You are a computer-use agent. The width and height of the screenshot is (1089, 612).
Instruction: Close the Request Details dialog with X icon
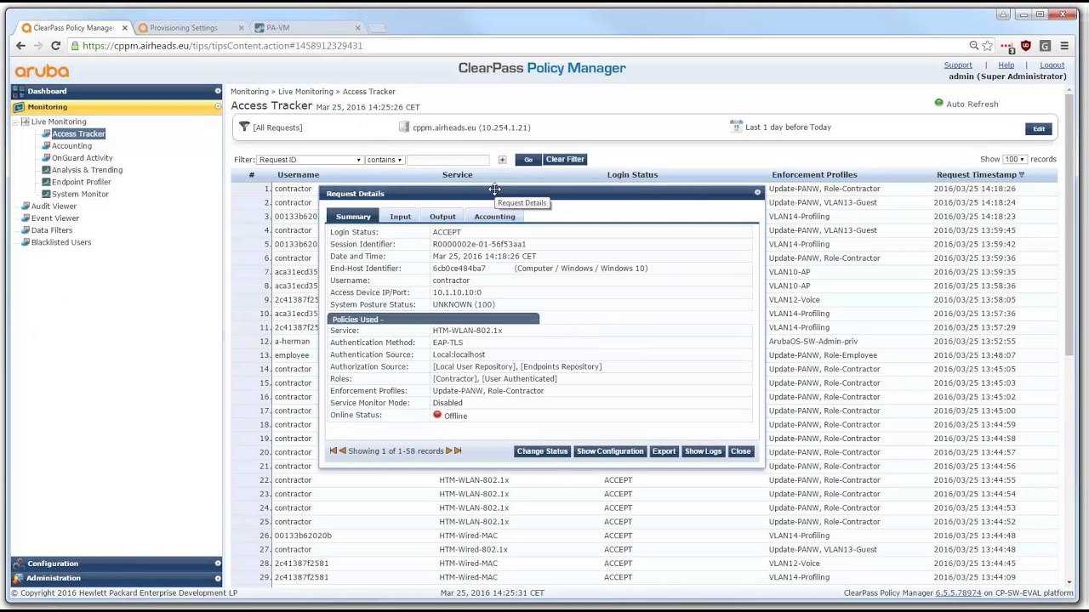pyautogui.click(x=757, y=193)
